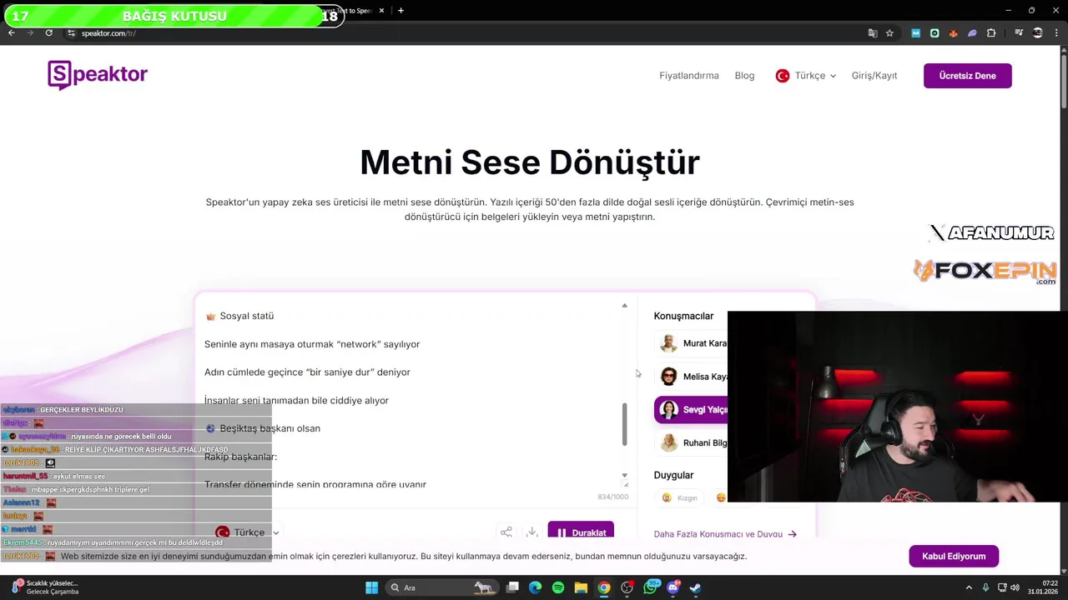Click the 834/1000 character counter
Viewport: 1068px width, 600px height.
[x=613, y=497]
